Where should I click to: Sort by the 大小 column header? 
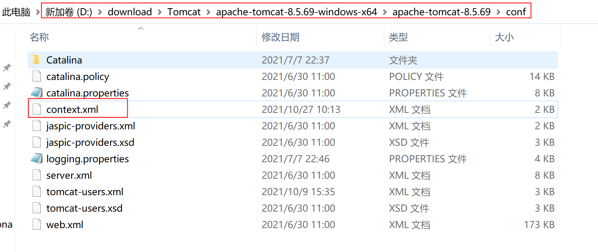[504, 37]
